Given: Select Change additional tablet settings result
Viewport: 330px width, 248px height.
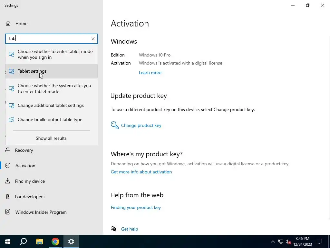Looking at the screenshot, I should [52, 106].
